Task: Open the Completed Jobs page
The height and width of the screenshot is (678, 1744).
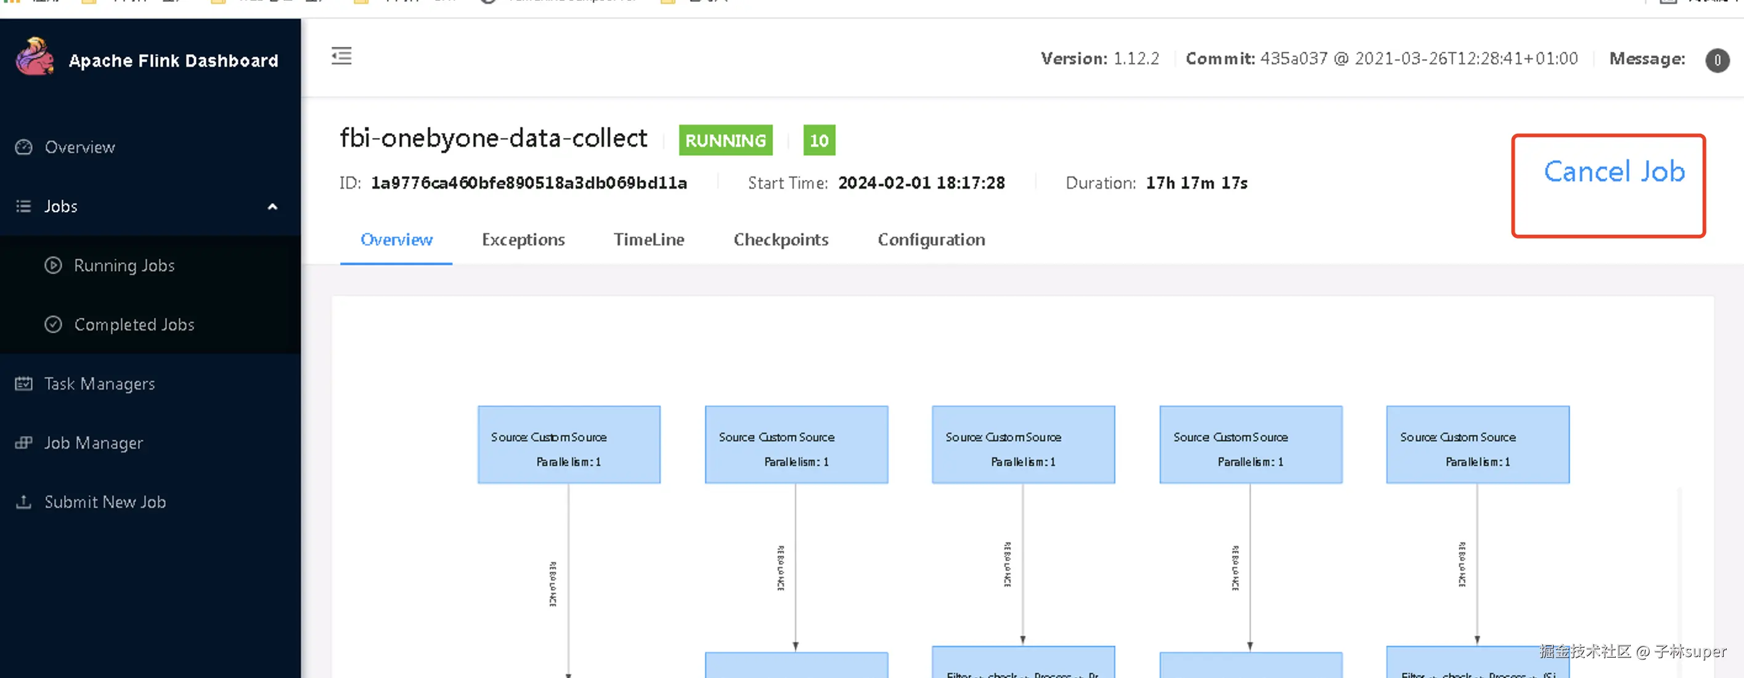Action: pos(134,324)
